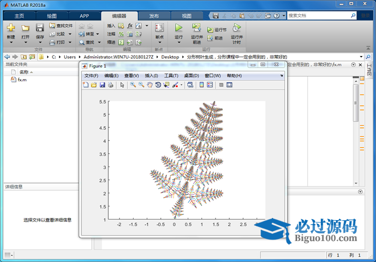This screenshot has height=262, width=376.
Task: Click the link plot icon
Action: (190, 85)
